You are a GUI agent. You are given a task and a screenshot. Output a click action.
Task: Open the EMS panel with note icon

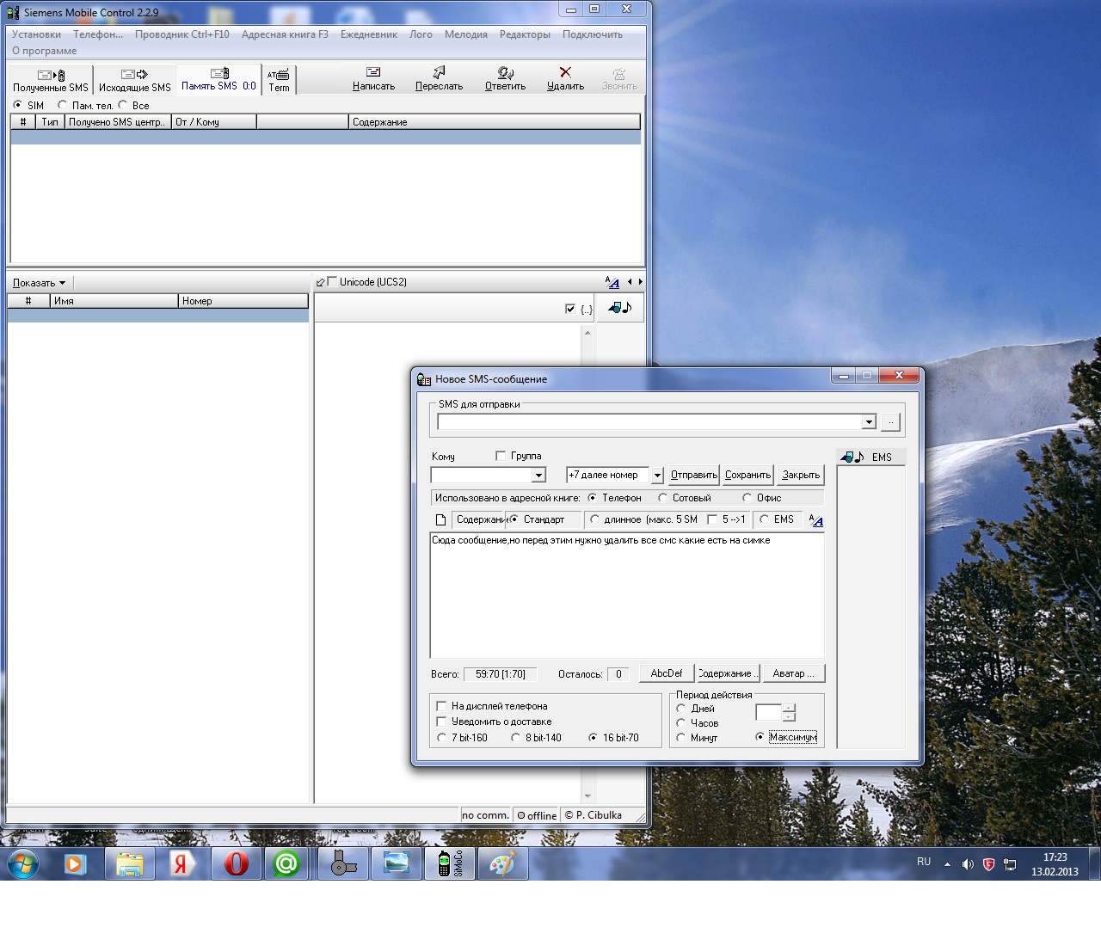(870, 457)
